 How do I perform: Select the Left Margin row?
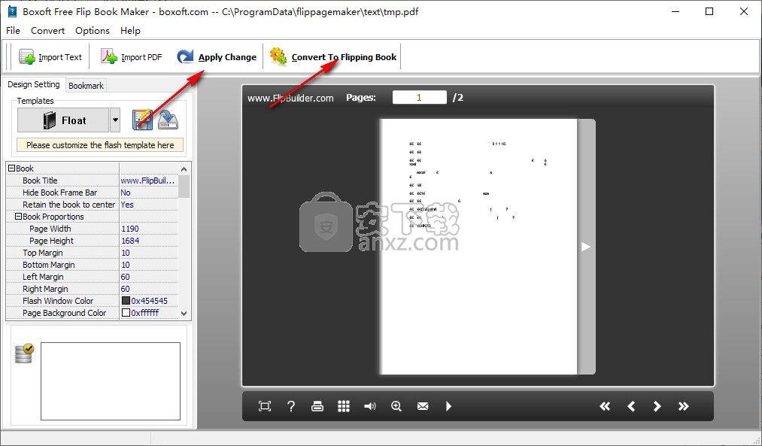tap(92, 277)
